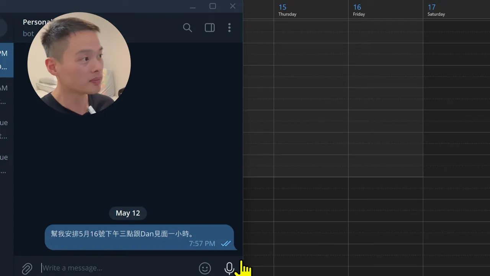
Task: Toggle the Telegram chat side panel icon
Action: tap(210, 28)
